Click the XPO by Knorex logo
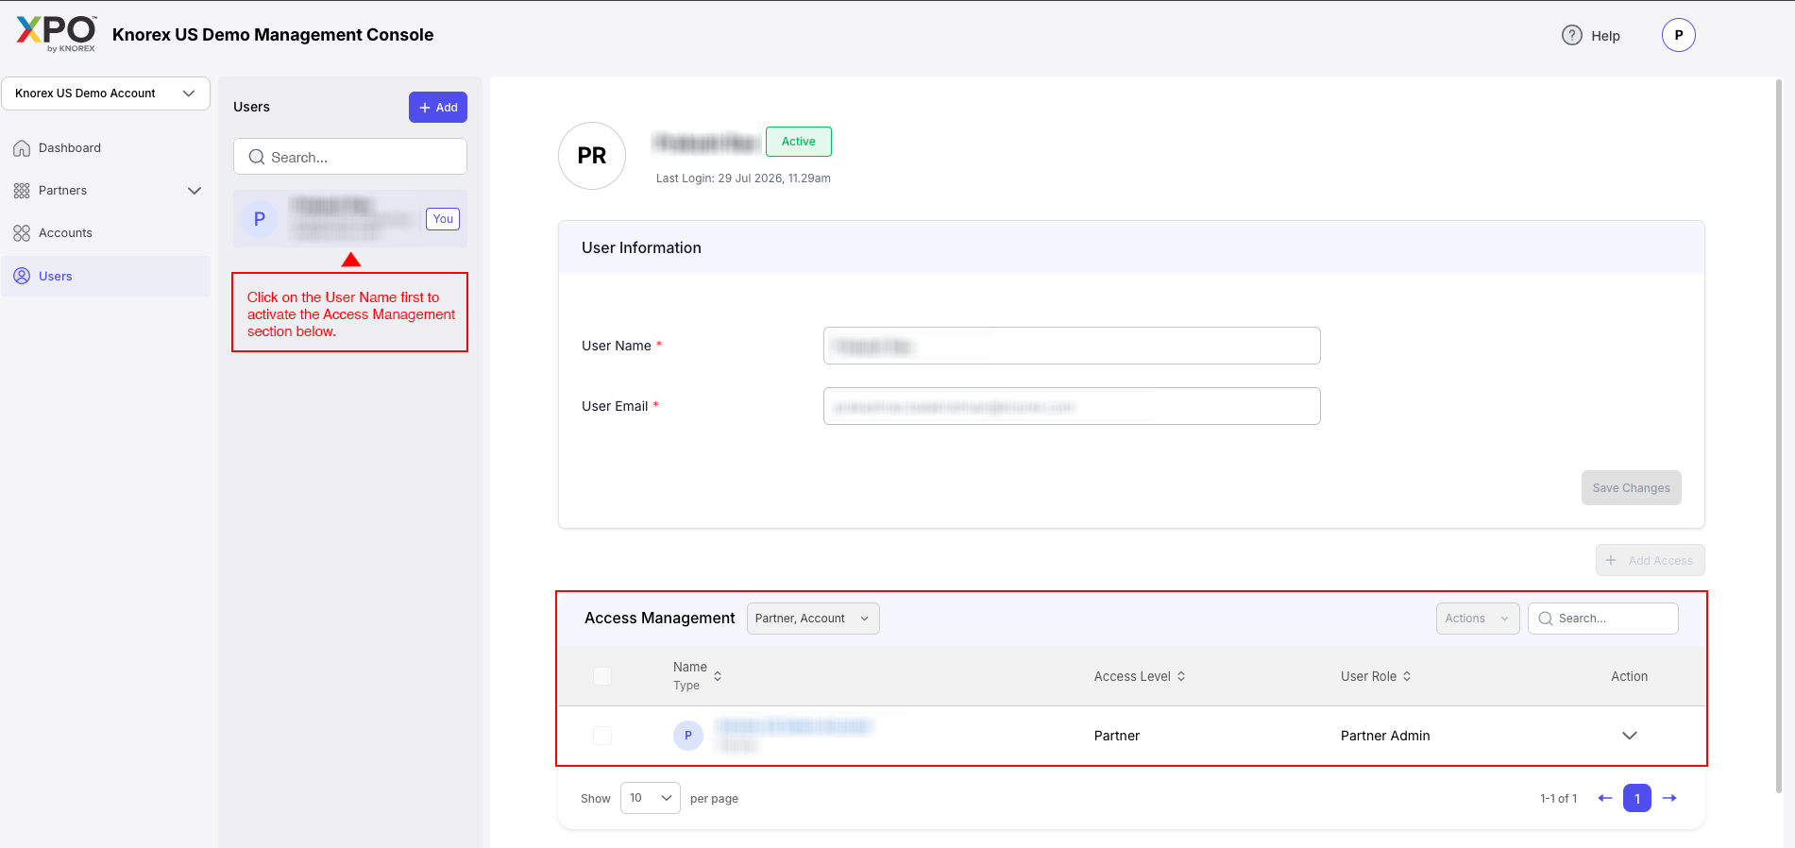Screen dimensions: 1795x848 [x=57, y=34]
